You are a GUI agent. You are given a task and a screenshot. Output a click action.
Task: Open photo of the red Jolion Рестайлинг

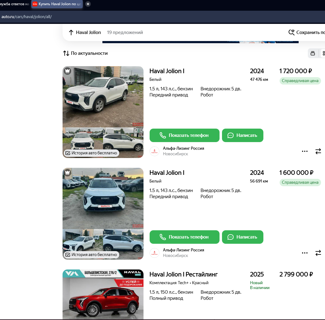103,294
